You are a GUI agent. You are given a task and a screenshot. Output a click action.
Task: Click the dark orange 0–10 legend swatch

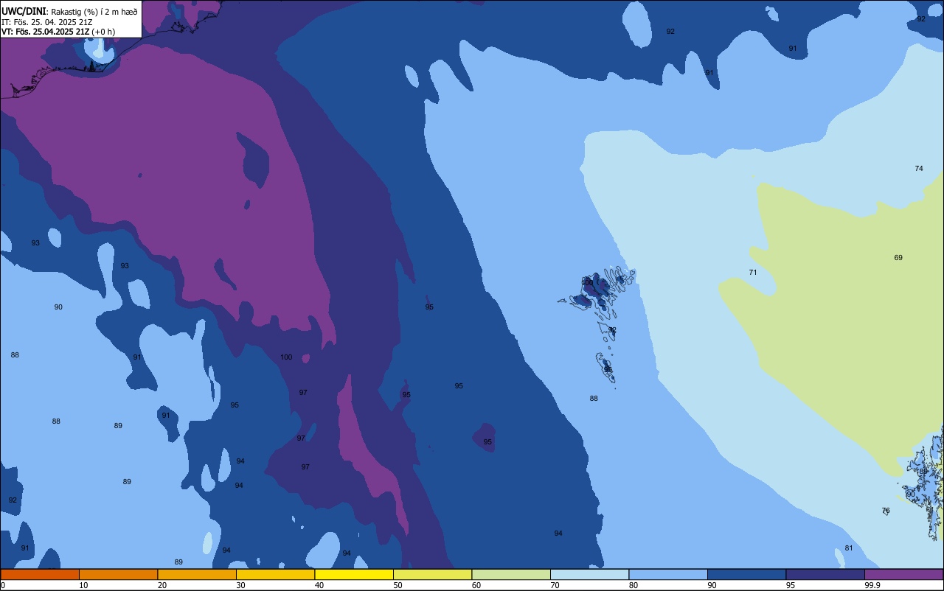point(40,574)
